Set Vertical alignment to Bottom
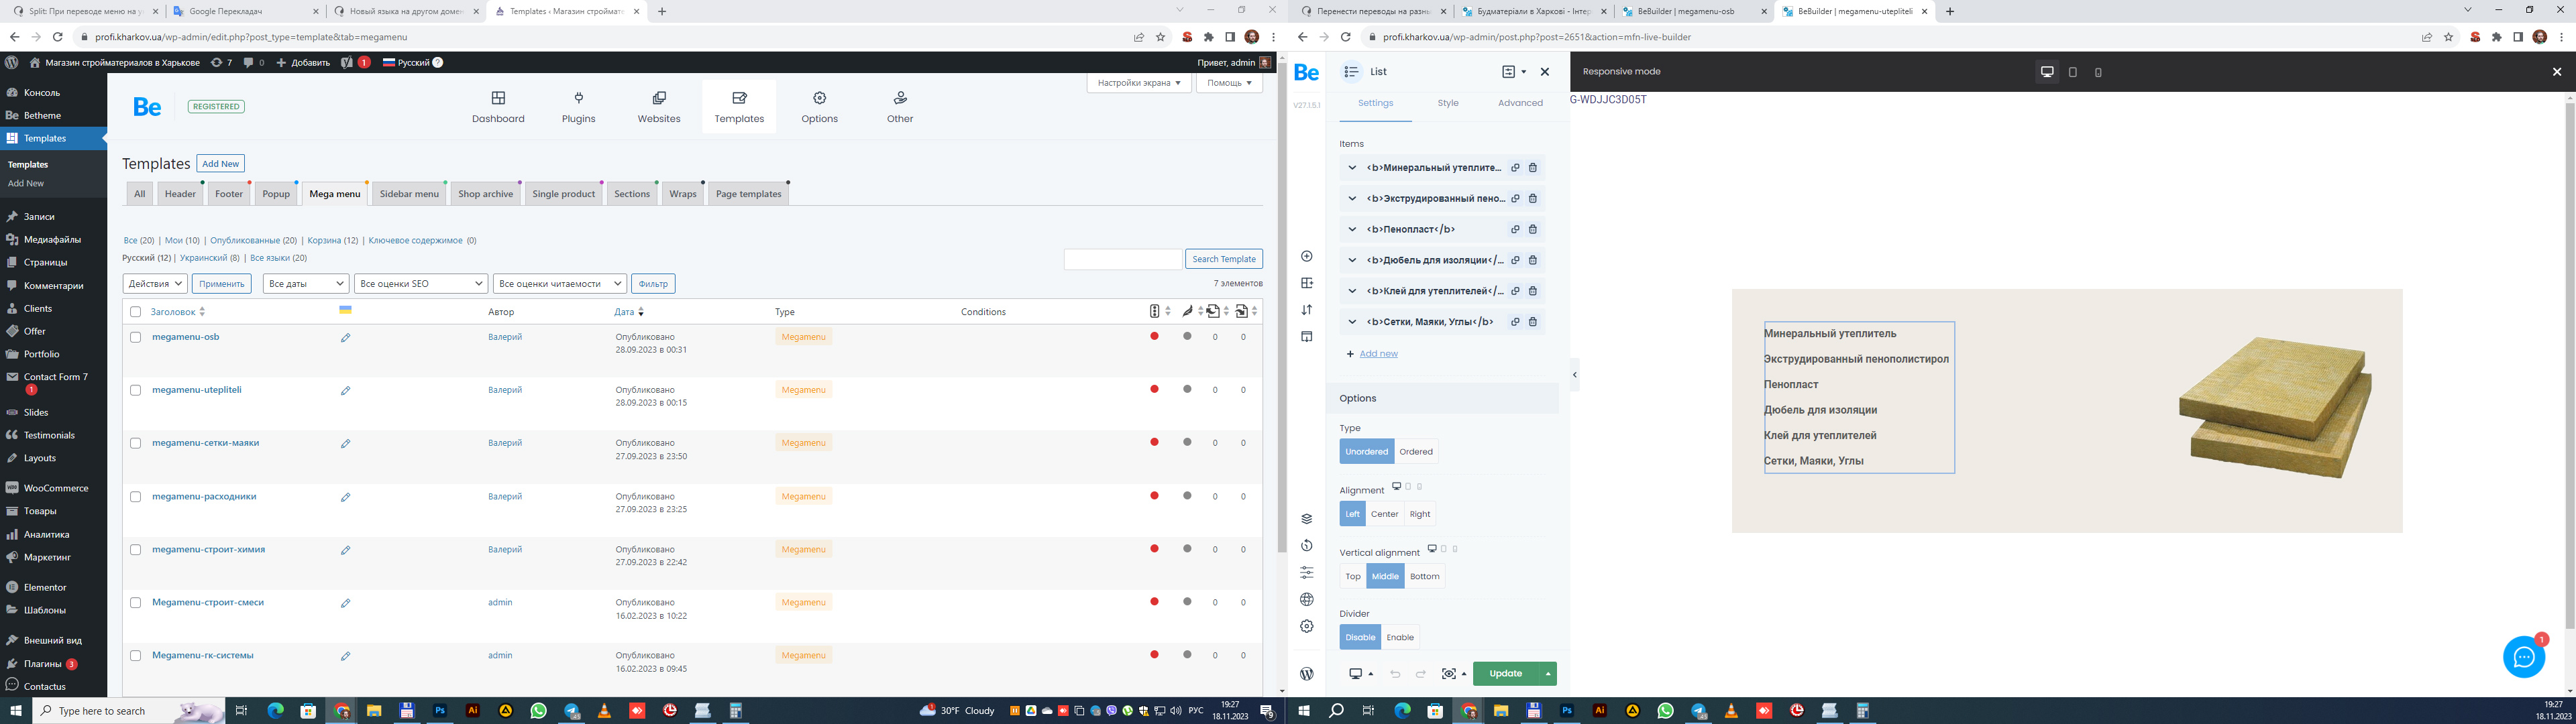 (x=1425, y=576)
